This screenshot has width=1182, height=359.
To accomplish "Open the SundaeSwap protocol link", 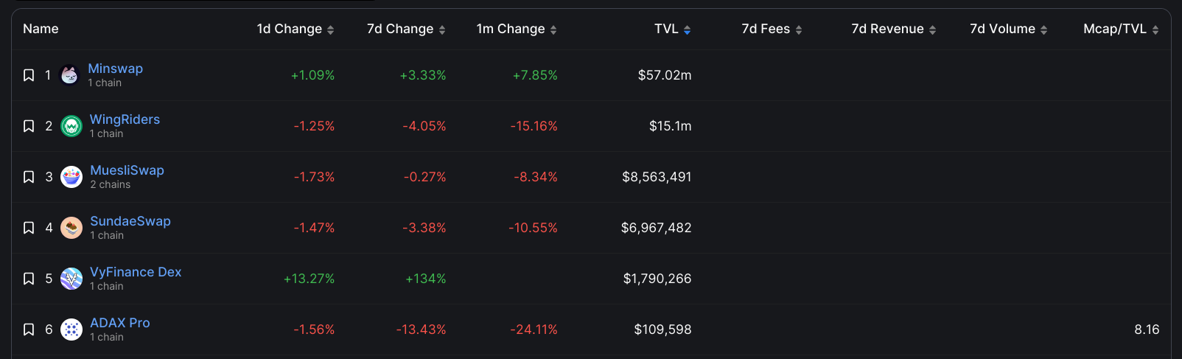I will click(130, 221).
